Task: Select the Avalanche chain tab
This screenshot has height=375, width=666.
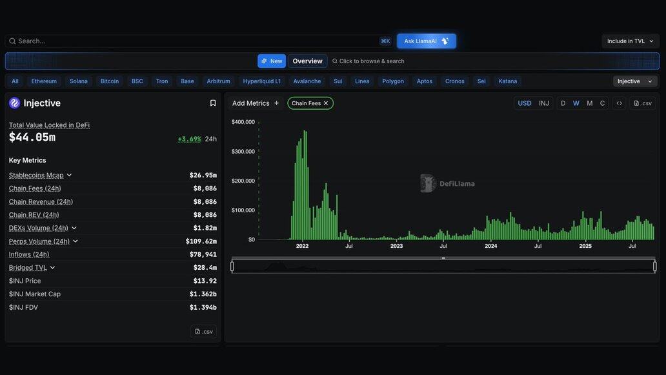Action: pos(307,81)
